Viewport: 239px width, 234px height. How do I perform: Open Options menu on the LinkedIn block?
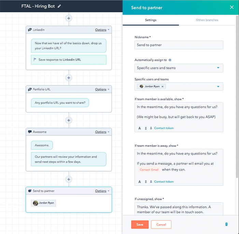(x=102, y=30)
